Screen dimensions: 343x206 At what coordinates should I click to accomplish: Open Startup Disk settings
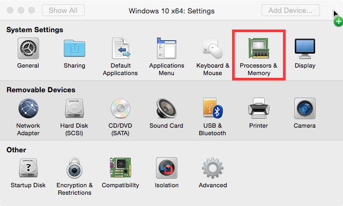[28, 168]
